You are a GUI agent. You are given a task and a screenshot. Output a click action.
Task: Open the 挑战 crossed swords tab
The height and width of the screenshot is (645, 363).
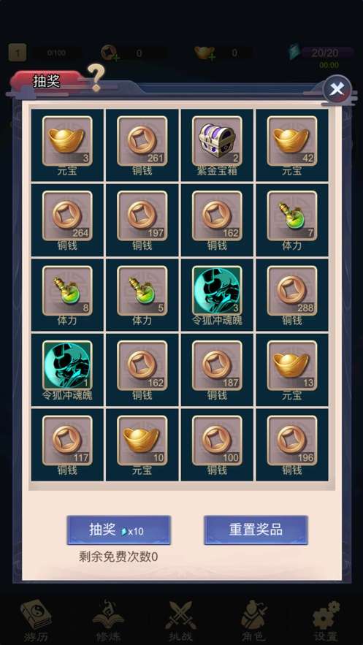(x=181, y=621)
